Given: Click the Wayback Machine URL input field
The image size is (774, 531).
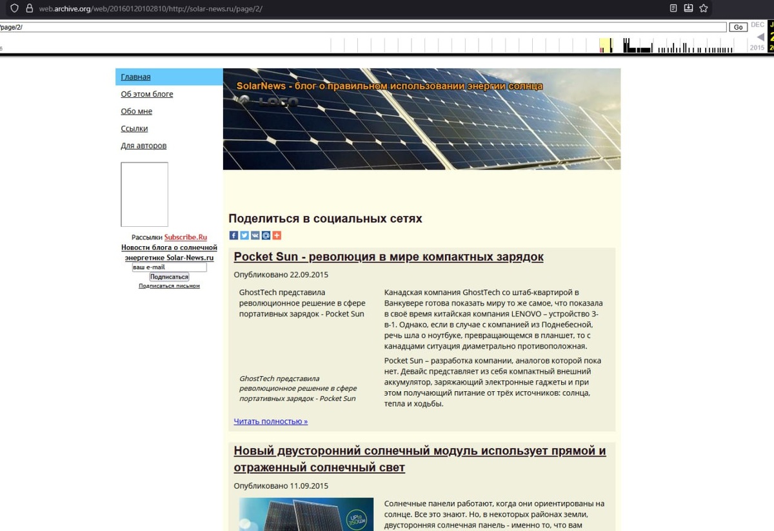Looking at the screenshot, I should point(362,27).
